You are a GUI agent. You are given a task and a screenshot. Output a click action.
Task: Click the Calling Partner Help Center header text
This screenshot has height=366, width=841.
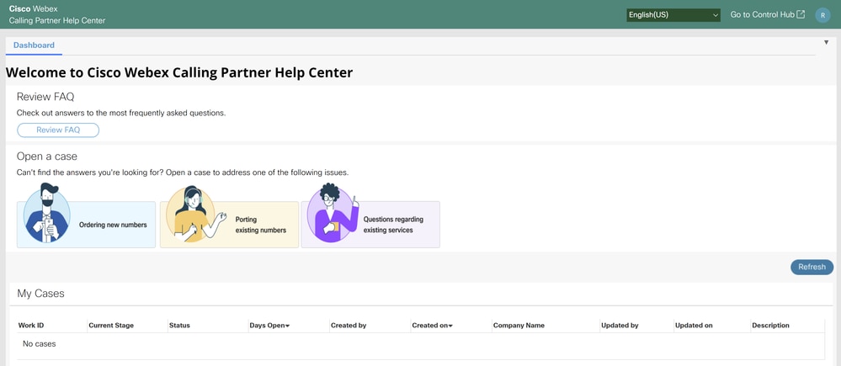57,20
